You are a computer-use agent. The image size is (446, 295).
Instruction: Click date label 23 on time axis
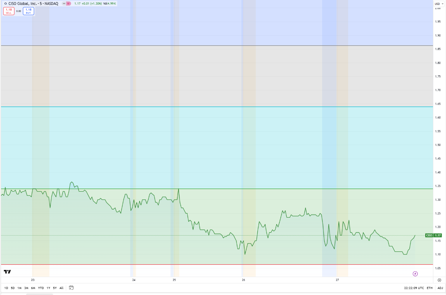click(x=33, y=280)
